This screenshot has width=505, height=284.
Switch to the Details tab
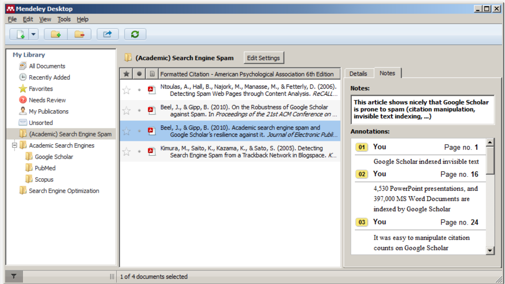[x=358, y=74]
